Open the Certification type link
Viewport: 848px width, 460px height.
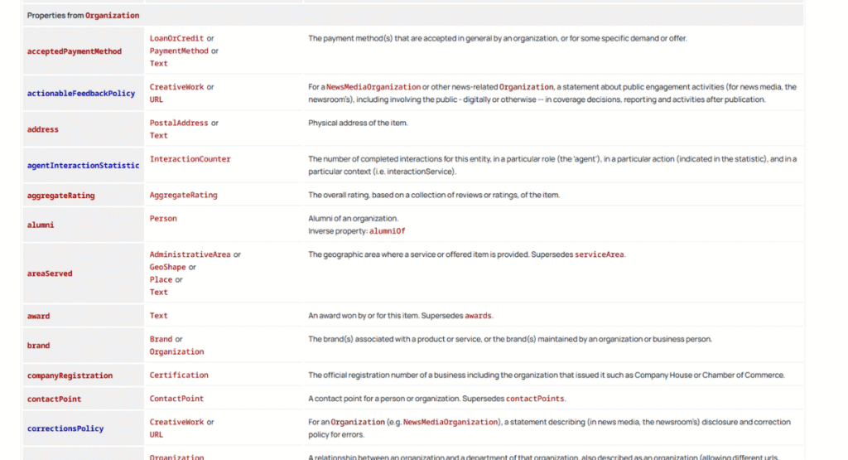(179, 375)
